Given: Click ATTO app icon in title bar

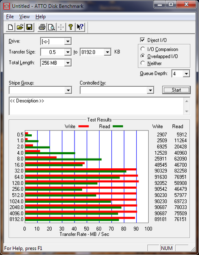Looking at the screenshot, I should click(7, 6).
